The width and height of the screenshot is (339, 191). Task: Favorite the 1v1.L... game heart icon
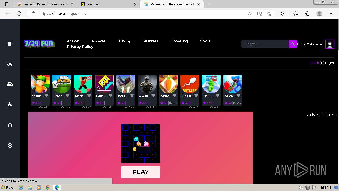tap(132, 96)
